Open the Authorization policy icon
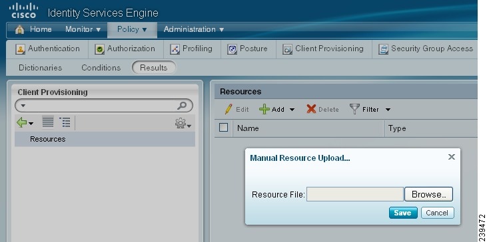The height and width of the screenshot is (242, 487). [99, 50]
